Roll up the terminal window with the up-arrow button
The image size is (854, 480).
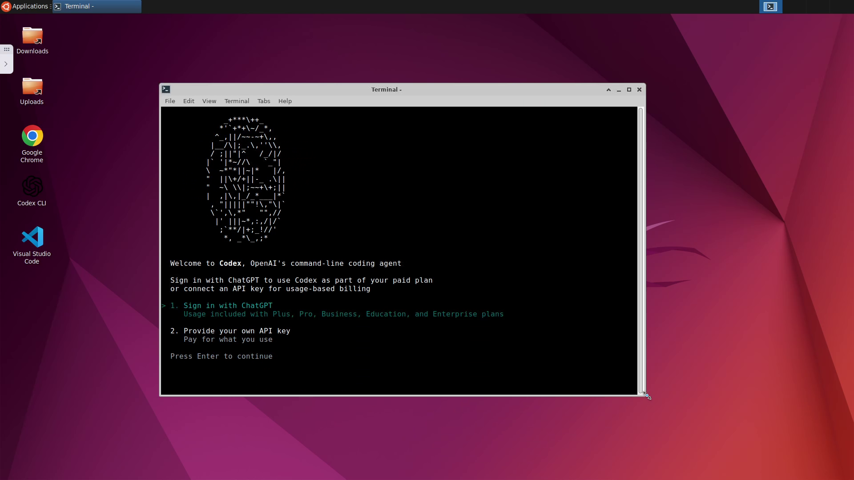coord(608,90)
